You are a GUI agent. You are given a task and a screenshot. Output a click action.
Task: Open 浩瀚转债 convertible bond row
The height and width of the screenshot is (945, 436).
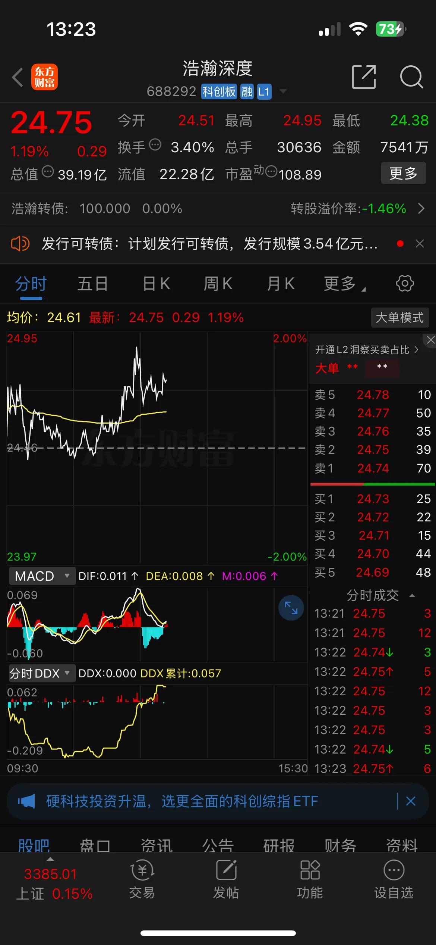[x=218, y=208]
